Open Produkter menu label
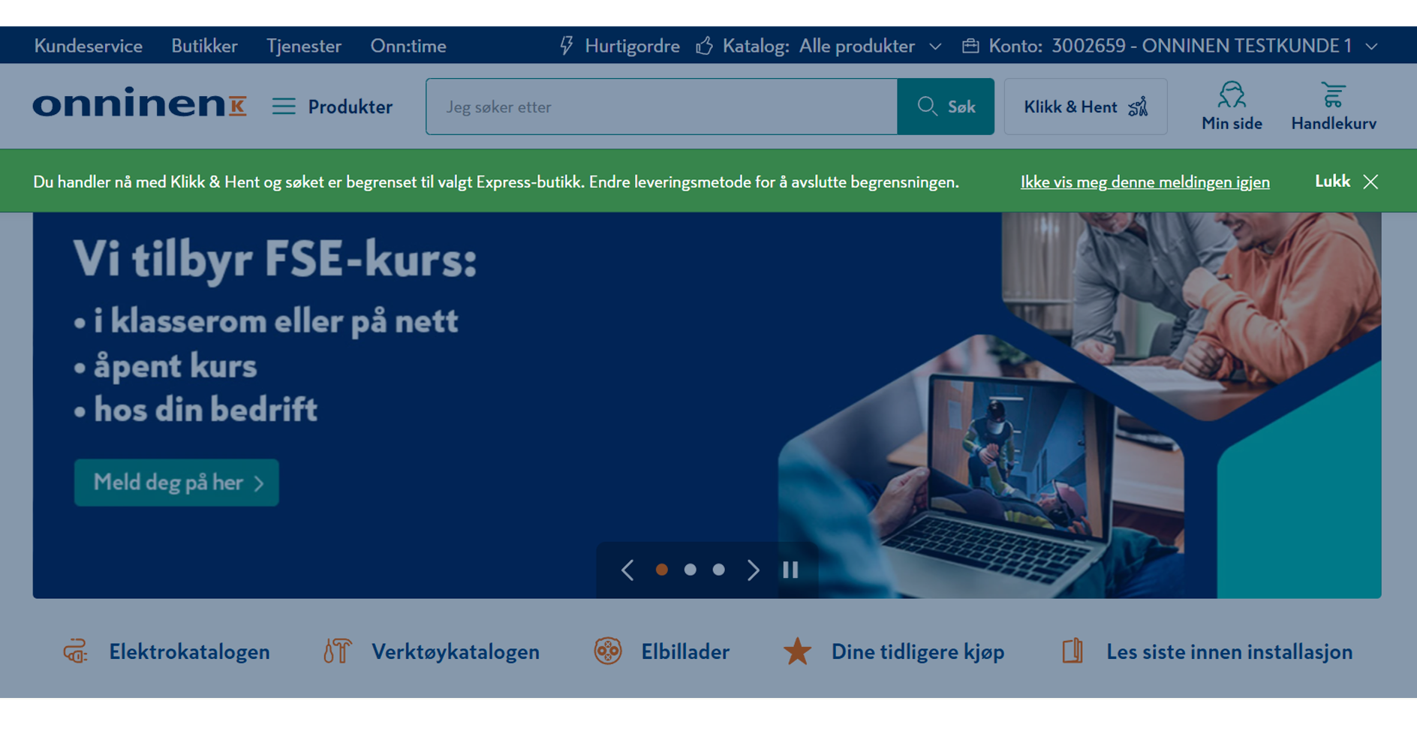 click(350, 107)
